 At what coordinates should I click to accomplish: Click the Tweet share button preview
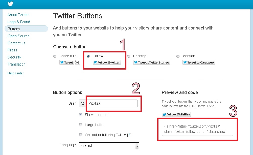point(67,62)
